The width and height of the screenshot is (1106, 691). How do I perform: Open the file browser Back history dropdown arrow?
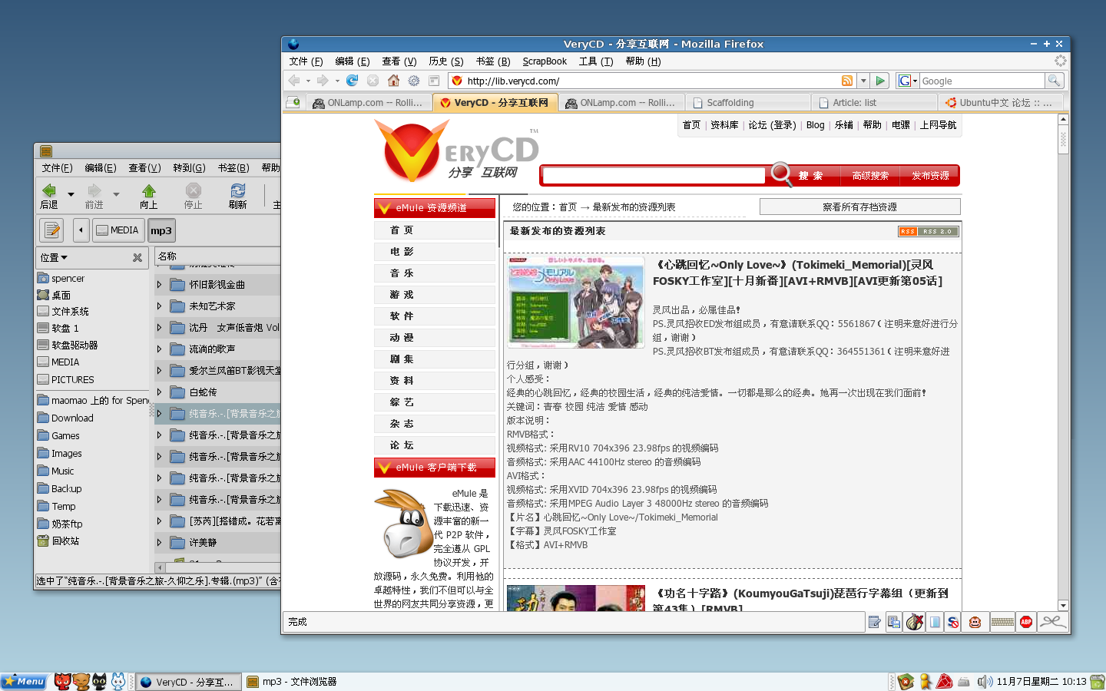tap(71, 194)
